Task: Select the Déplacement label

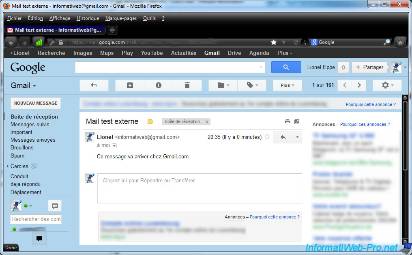Action: (26, 192)
